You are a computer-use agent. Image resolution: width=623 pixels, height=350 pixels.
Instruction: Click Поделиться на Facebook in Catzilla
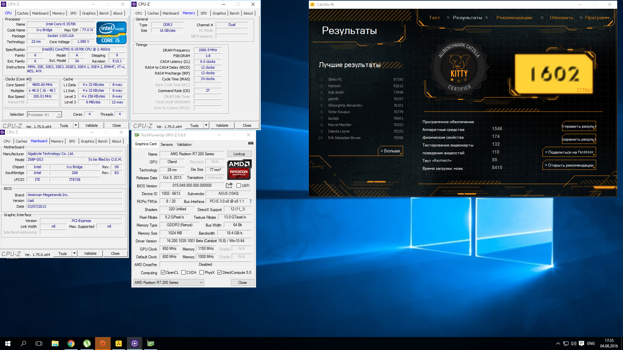[x=569, y=152]
